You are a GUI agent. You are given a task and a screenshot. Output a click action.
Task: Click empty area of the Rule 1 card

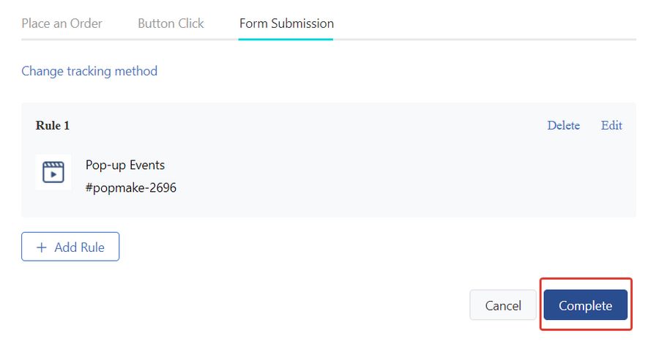(x=357, y=176)
